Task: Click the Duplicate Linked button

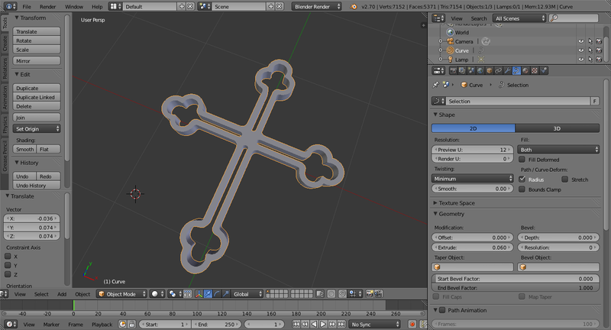Action: click(x=37, y=97)
